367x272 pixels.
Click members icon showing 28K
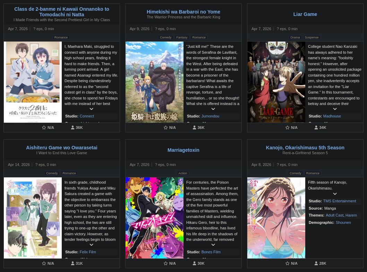[x=316, y=263]
